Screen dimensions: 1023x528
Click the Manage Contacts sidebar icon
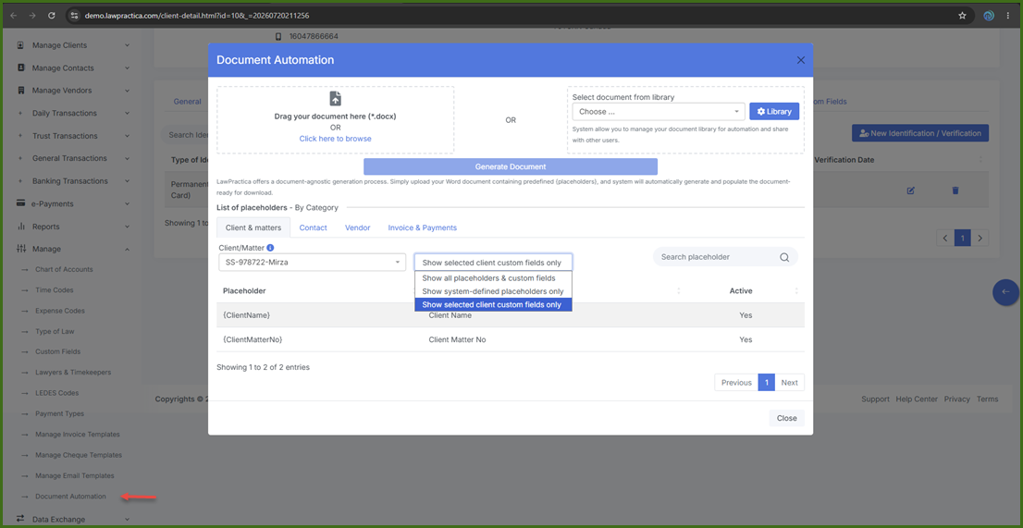[x=21, y=68]
